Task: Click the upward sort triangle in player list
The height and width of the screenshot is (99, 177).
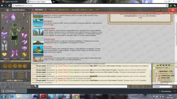Action: pyautogui.click(x=158, y=65)
